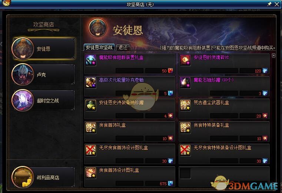Close the 攻坚商店 window
282x193 pixels.
pyautogui.click(x=277, y=4)
